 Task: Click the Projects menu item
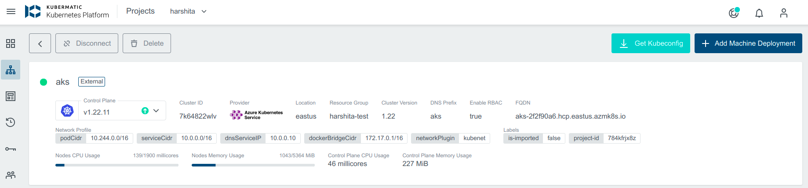140,11
